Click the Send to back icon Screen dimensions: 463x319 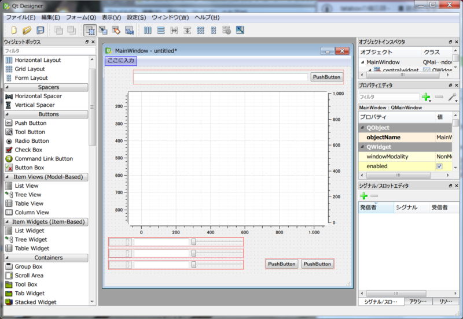pos(58,30)
